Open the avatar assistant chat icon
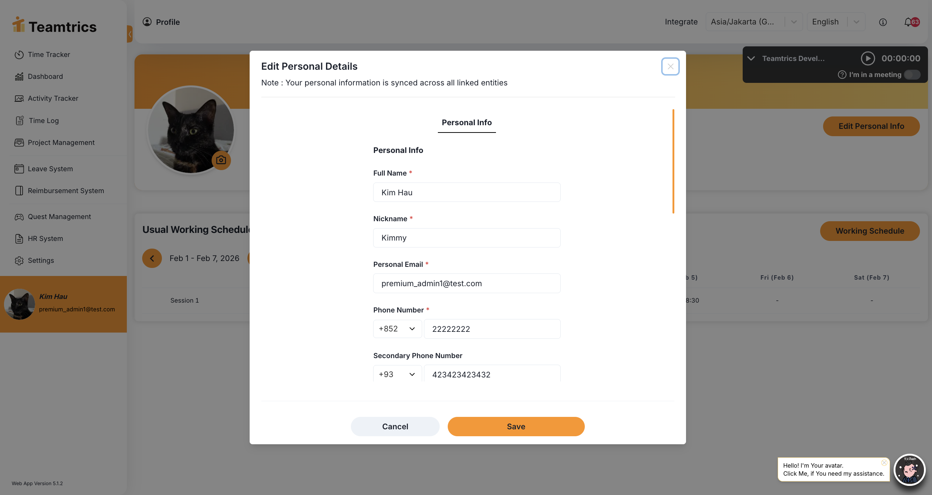This screenshot has width=932, height=495. (x=909, y=470)
